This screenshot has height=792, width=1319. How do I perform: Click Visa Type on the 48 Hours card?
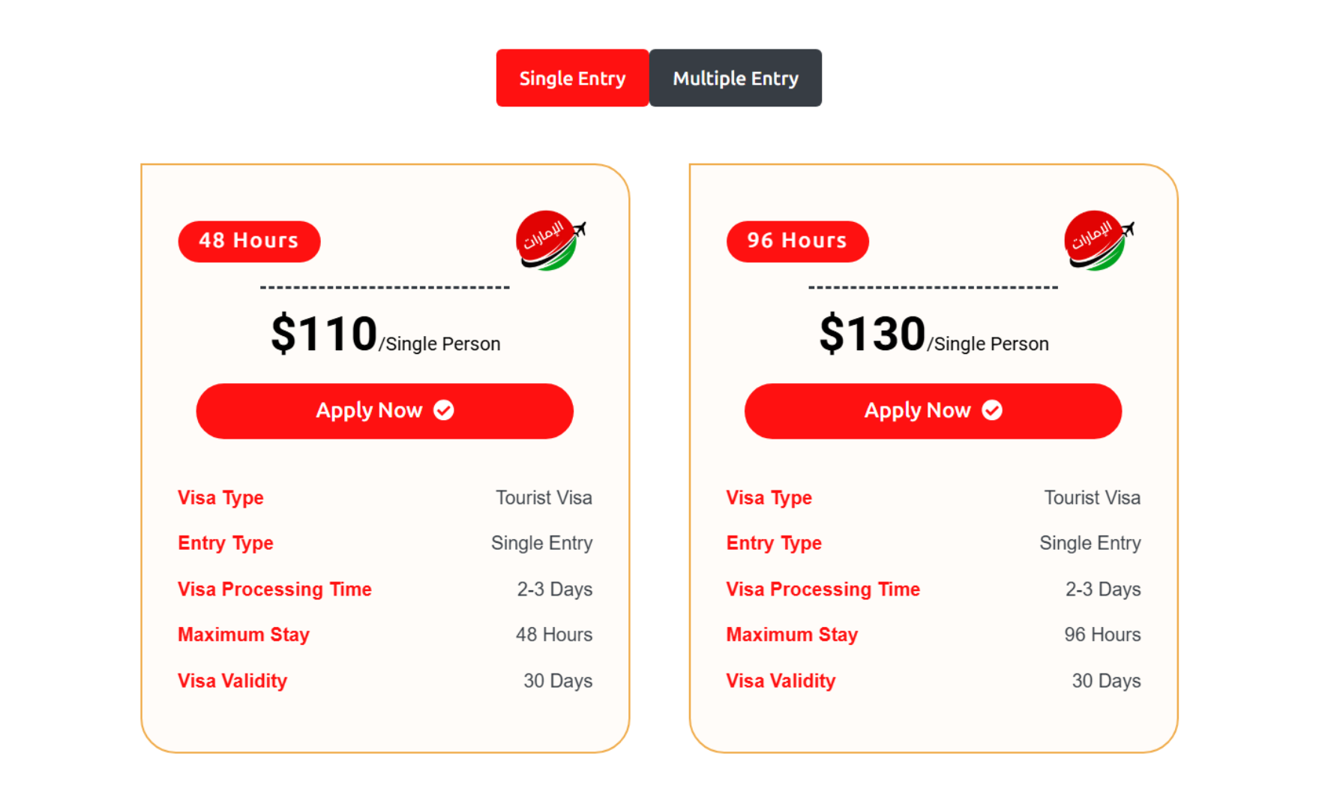pyautogui.click(x=220, y=497)
